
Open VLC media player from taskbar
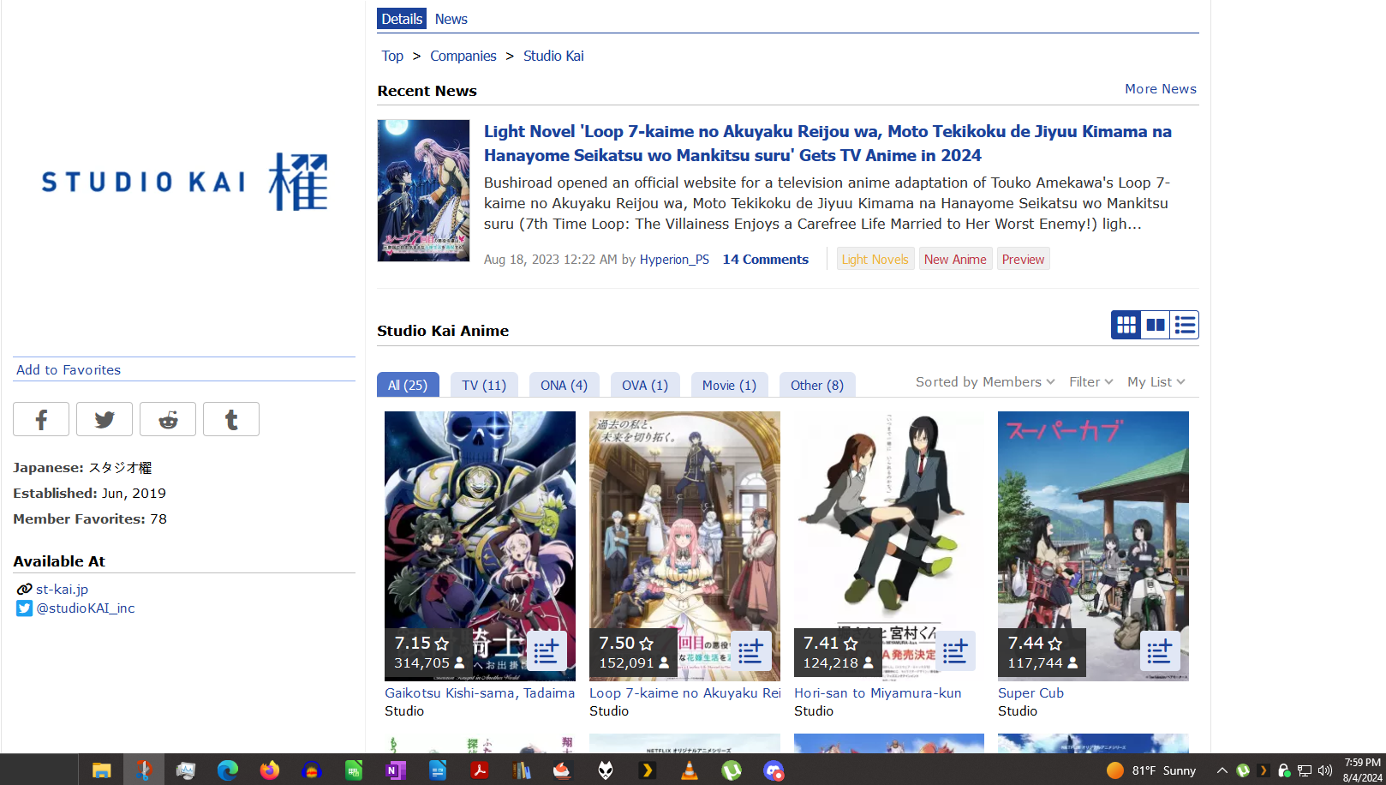(689, 770)
